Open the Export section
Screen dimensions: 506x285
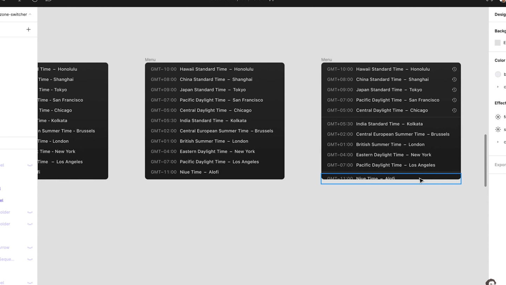coord(500,165)
